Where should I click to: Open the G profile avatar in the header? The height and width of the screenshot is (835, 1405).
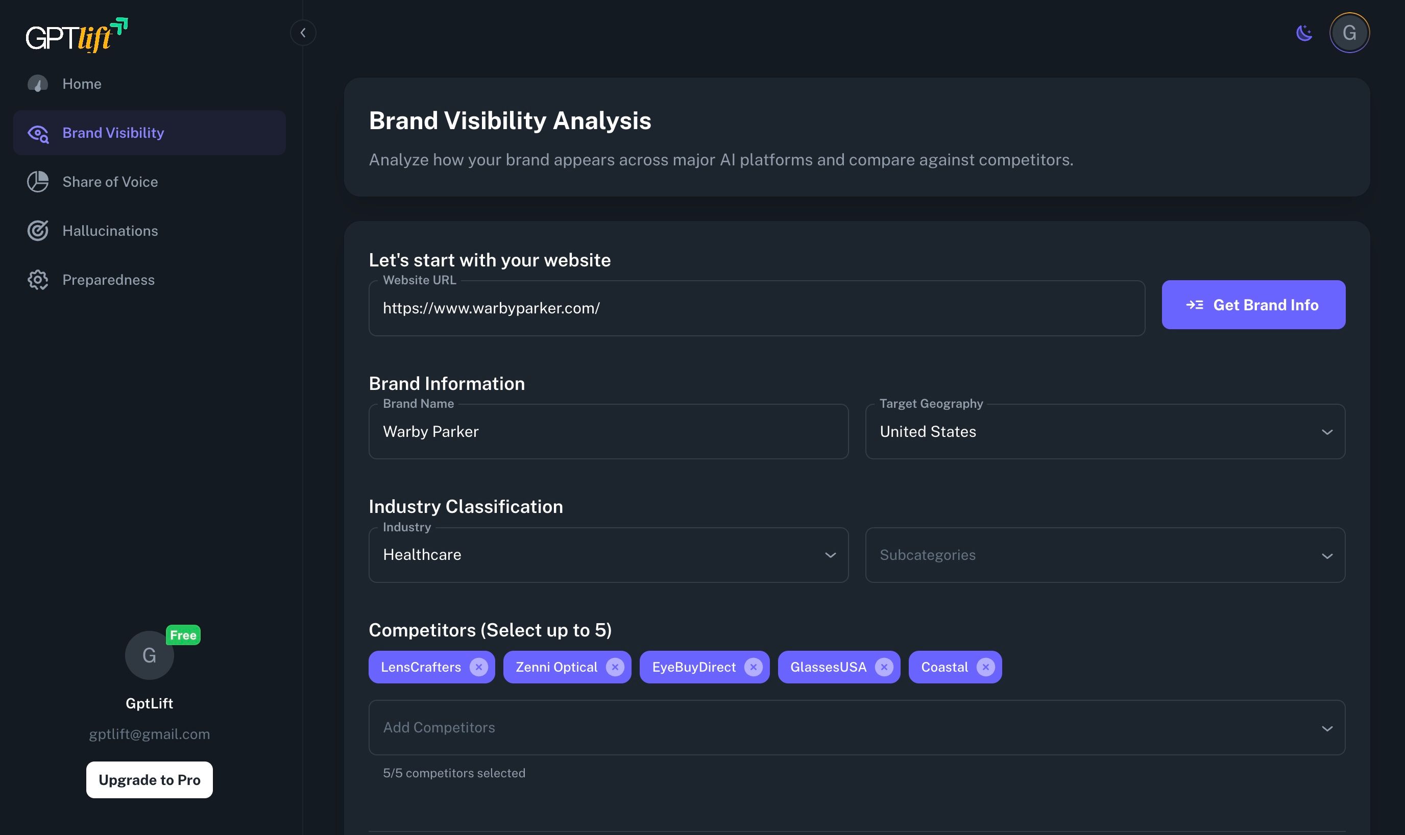click(1349, 33)
